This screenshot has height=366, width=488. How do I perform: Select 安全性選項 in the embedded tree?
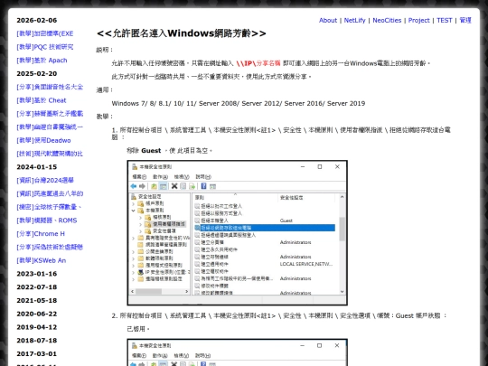(x=164, y=230)
